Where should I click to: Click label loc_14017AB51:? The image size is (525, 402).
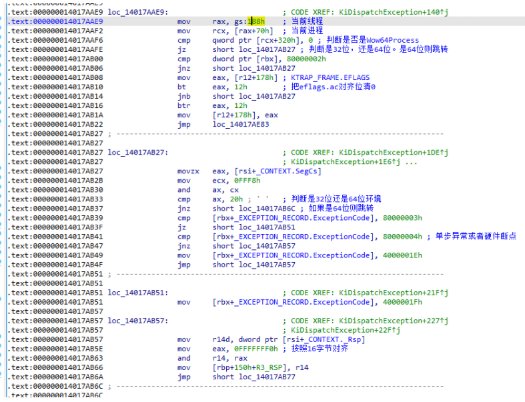click(x=138, y=293)
